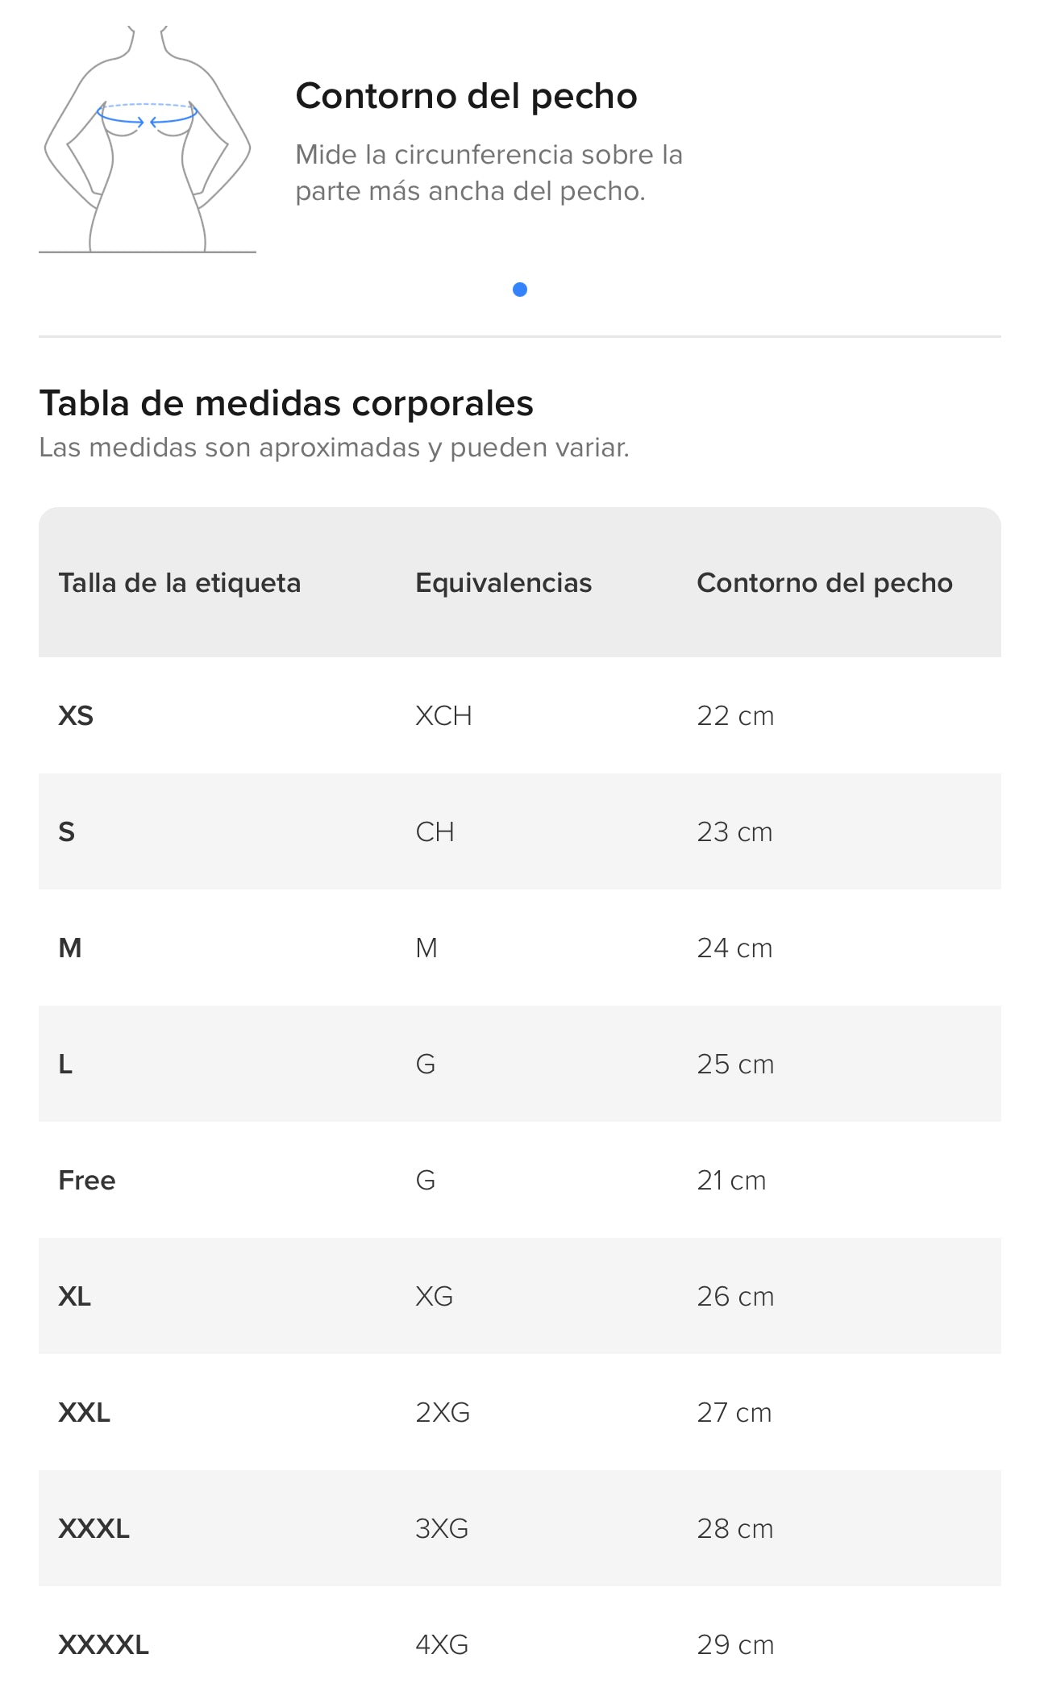This screenshot has width=1040, height=1700.
Task: Click the chest measuring instructions text
Action: tap(489, 173)
